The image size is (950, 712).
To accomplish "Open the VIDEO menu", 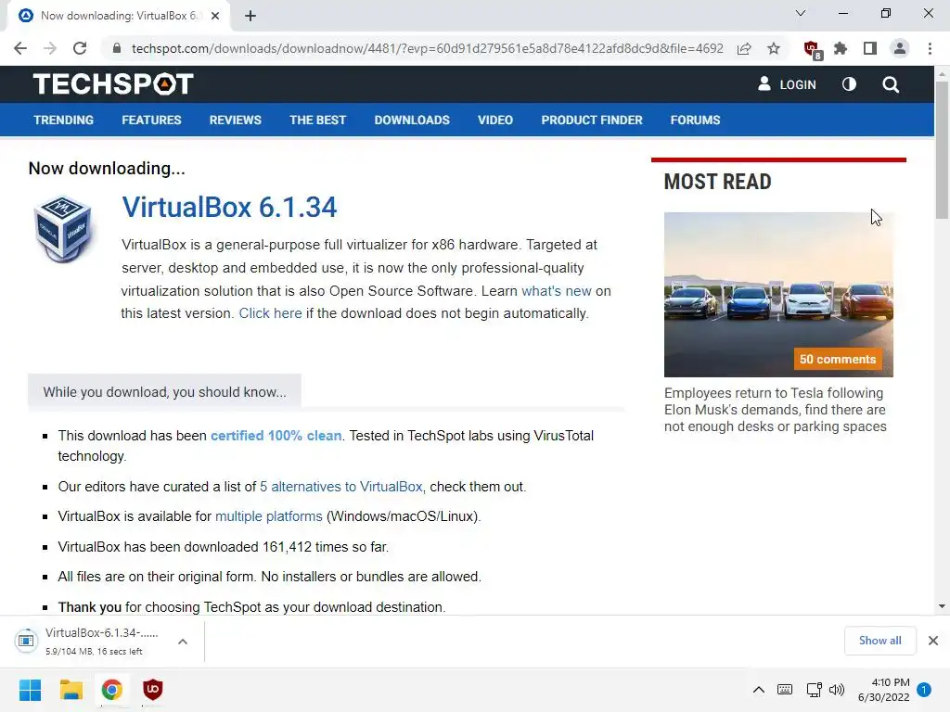I will (495, 120).
